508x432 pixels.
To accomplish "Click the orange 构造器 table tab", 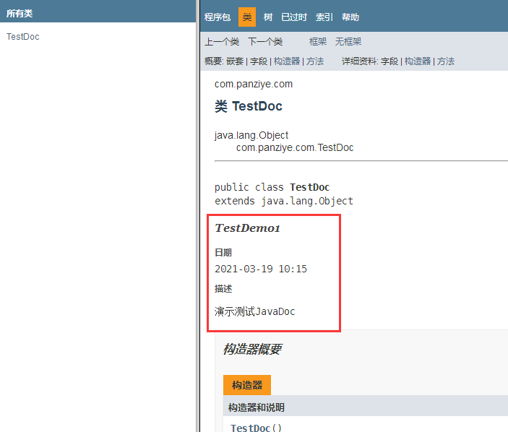I will pyautogui.click(x=247, y=385).
